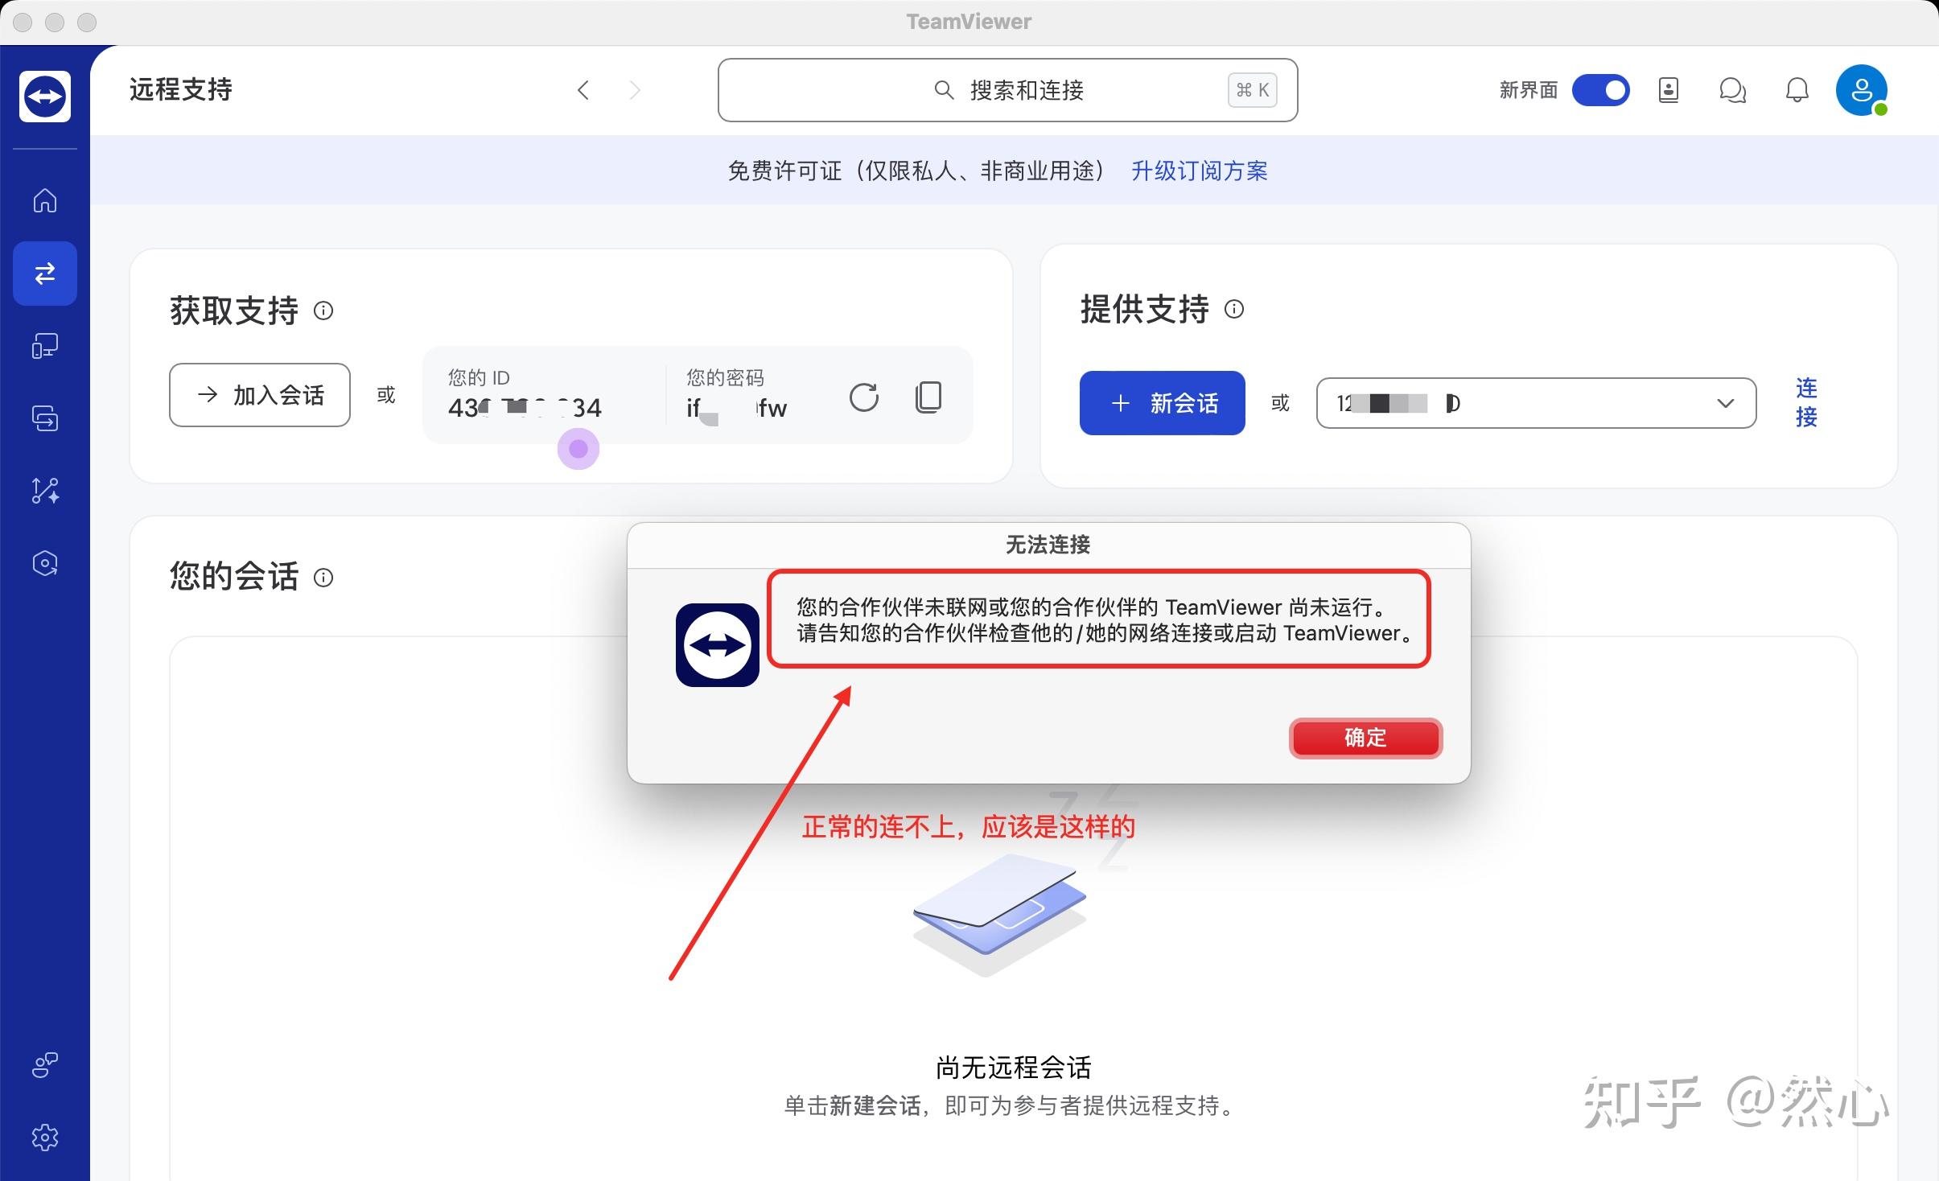This screenshot has height=1181, width=1939.
Task: Click your profile avatar with online status
Action: [1863, 90]
